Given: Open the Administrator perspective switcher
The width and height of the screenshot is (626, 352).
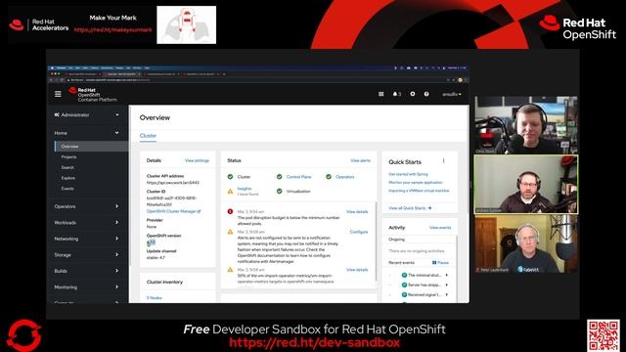Looking at the screenshot, I should (87, 115).
